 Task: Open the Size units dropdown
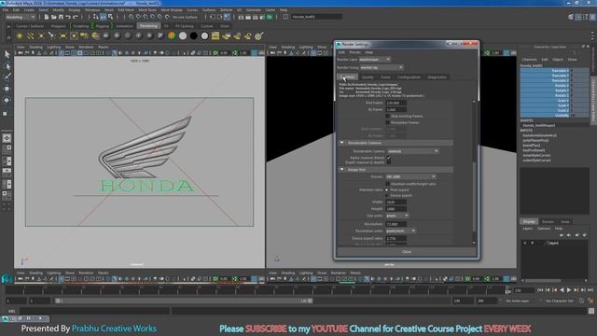point(397,216)
